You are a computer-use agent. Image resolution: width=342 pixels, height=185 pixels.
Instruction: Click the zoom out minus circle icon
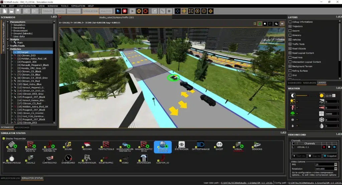point(204,11)
